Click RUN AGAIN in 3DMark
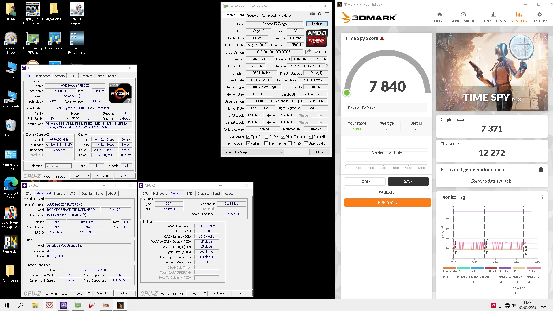 click(387, 202)
